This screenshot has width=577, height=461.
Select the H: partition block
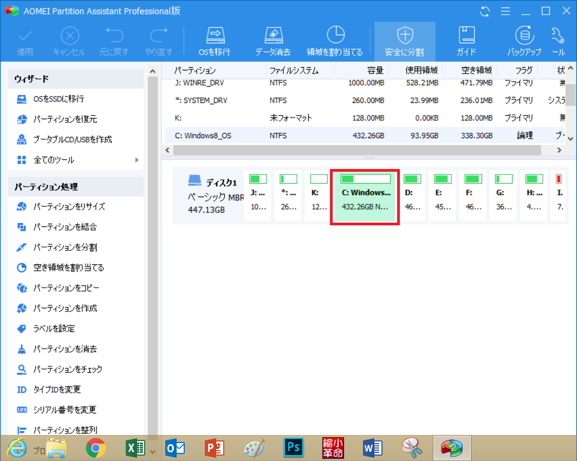[534, 196]
